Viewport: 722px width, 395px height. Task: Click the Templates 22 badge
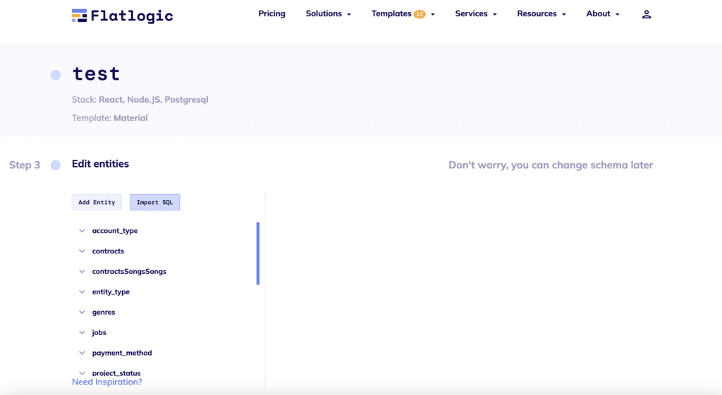point(420,14)
